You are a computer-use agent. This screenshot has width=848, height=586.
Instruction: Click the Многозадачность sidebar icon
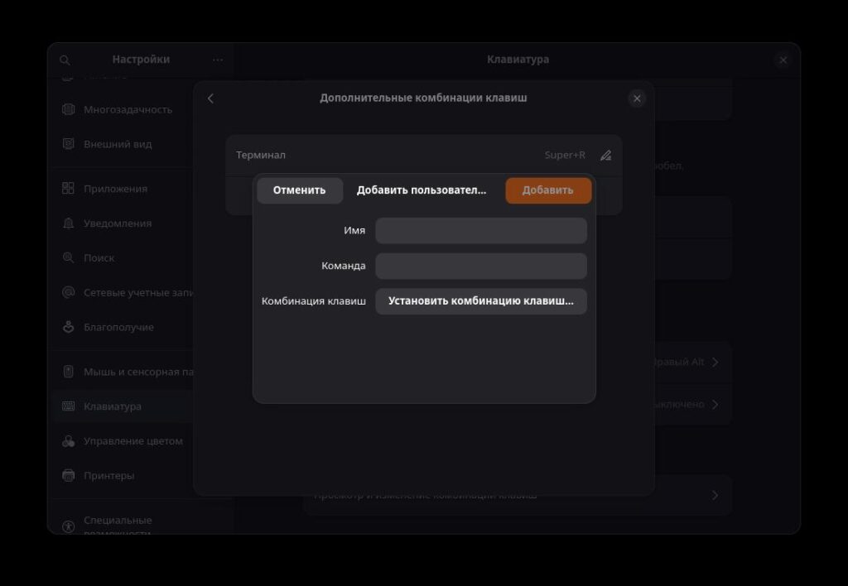coord(69,109)
